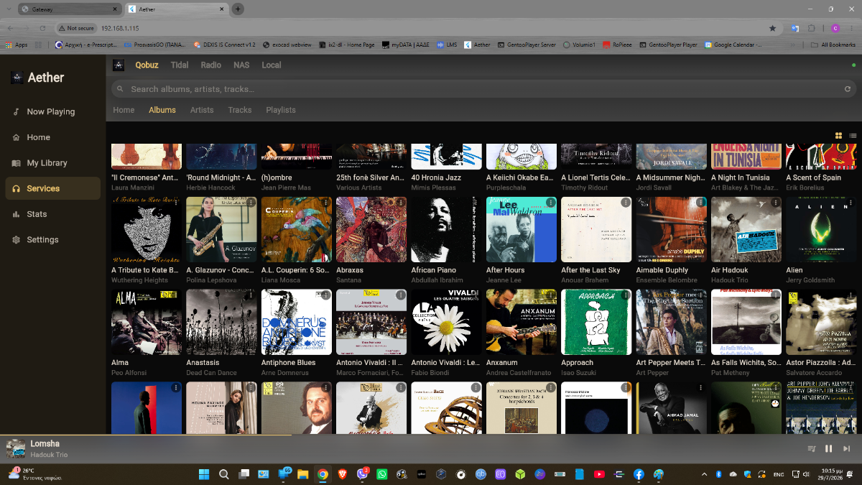This screenshot has width=862, height=485.
Task: Click the artist name Santana
Action: click(350, 280)
